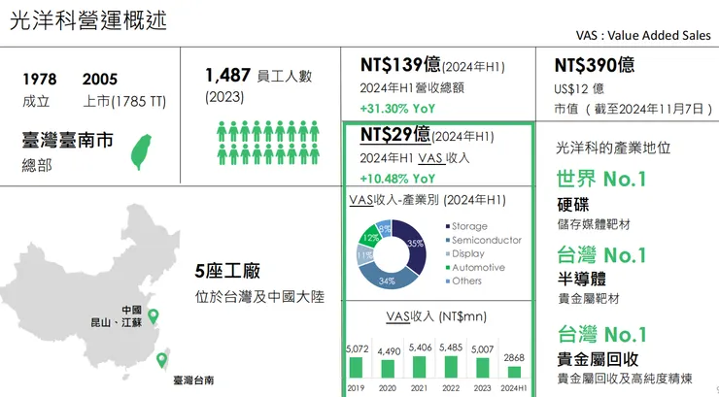Click the VAS收入-產業別 chart title
Screen dimensions: 719x397
(428, 200)
